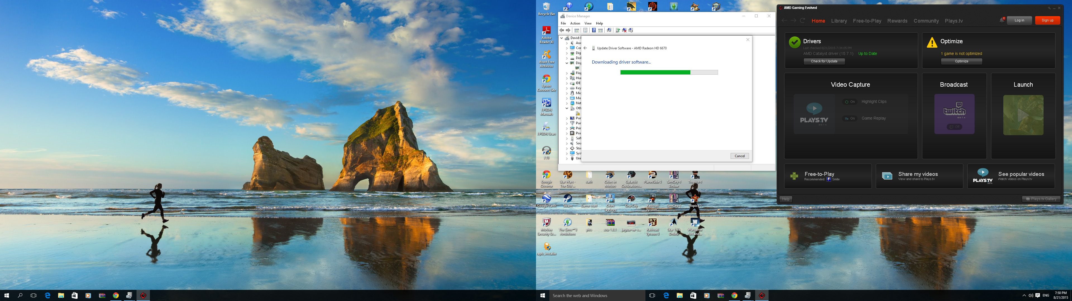Expand the 'IDE' node in Device Manager
The height and width of the screenshot is (301, 1072).
pos(567,83)
